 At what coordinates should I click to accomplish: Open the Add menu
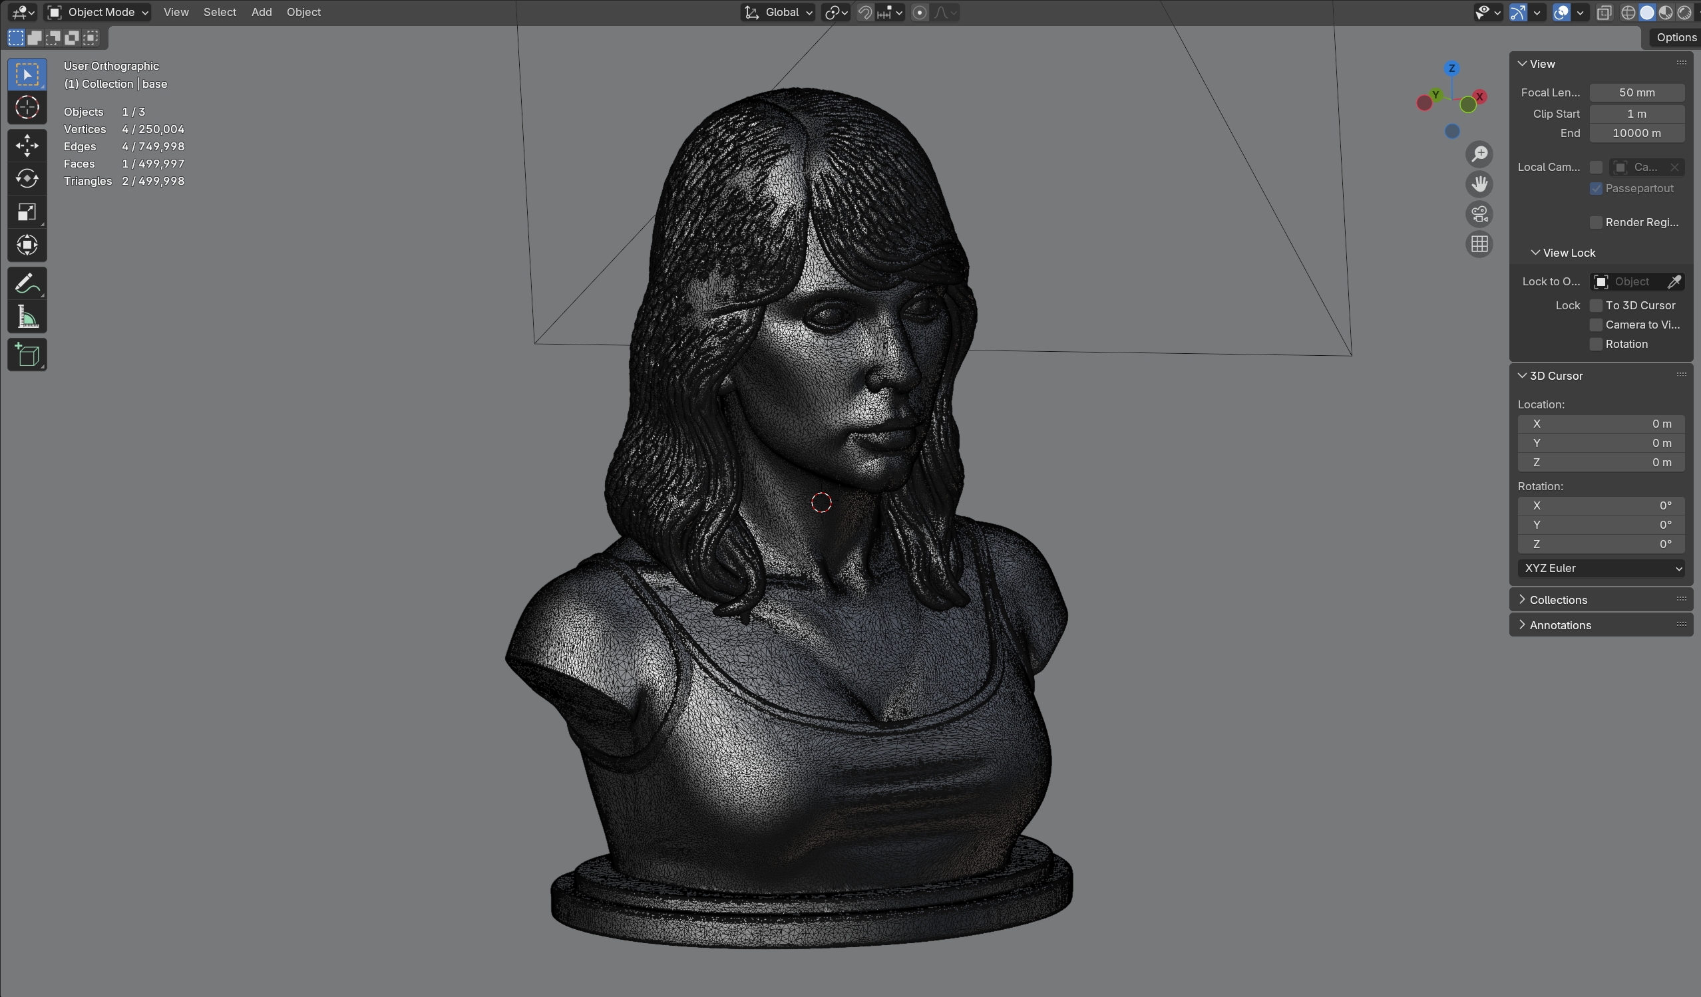tap(262, 12)
